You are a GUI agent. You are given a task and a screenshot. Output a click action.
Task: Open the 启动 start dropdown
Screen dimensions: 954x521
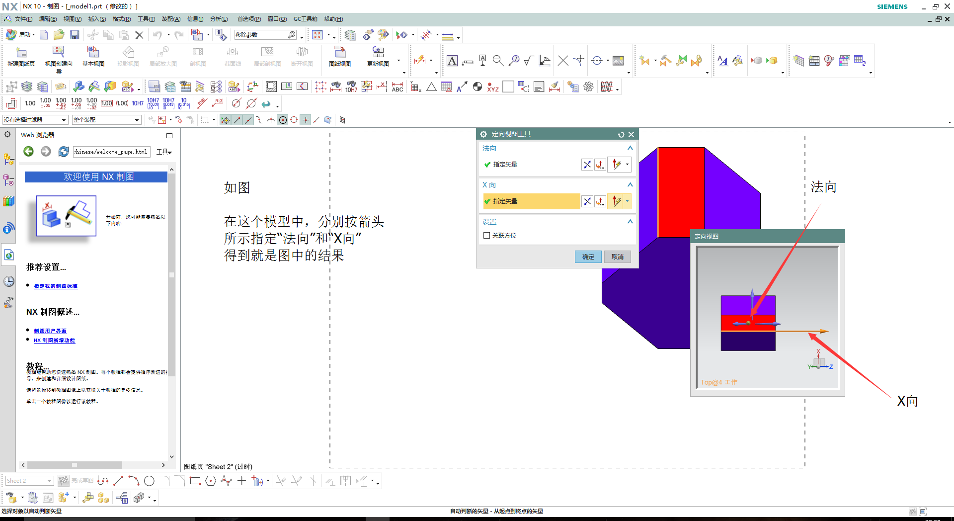21,35
